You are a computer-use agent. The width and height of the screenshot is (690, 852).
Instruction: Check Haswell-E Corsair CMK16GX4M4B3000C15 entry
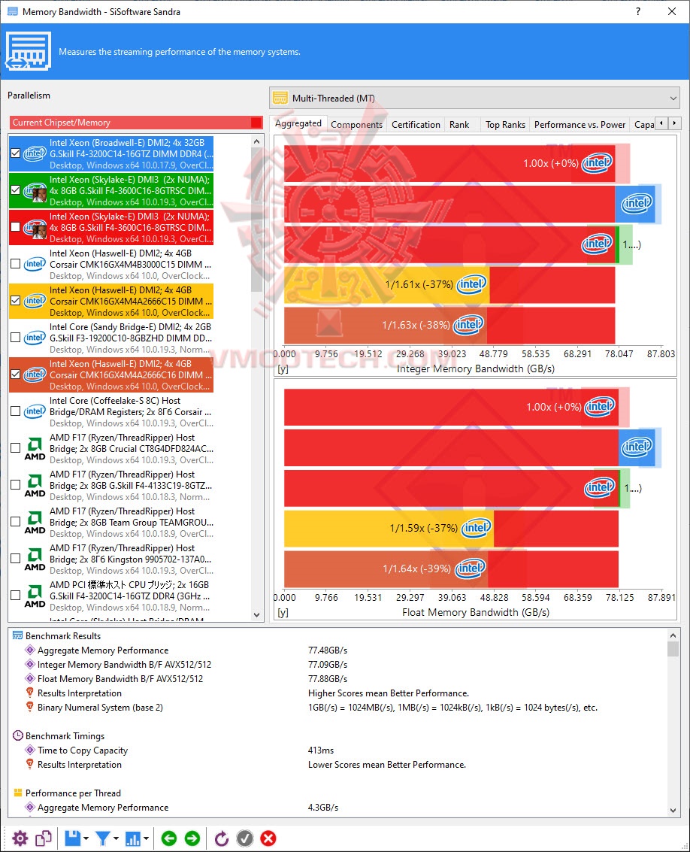click(x=15, y=264)
